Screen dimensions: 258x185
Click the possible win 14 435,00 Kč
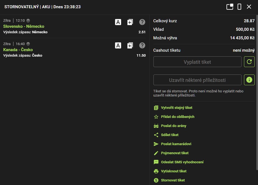coord(242,38)
